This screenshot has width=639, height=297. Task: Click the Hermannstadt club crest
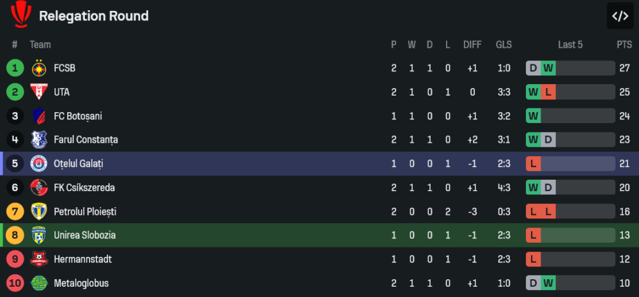pyautogui.click(x=39, y=259)
